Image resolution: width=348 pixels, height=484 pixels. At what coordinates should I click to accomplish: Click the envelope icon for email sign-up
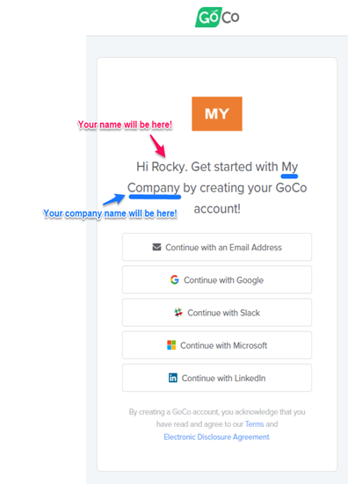point(156,247)
